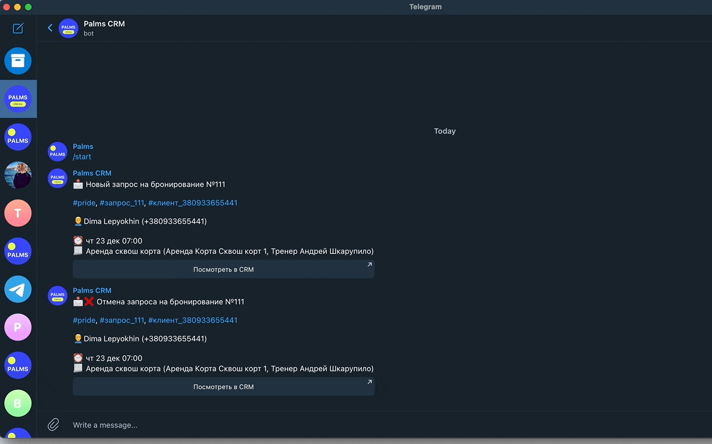Select the highlighted Palms CRM Bot chat in sidebar
Viewport: 712px width, 444px height.
(x=18, y=99)
